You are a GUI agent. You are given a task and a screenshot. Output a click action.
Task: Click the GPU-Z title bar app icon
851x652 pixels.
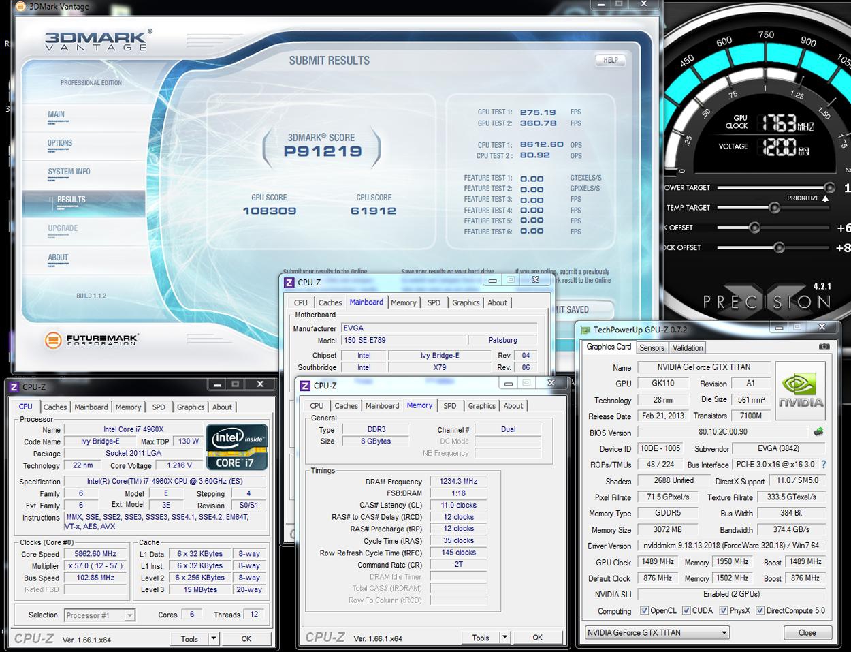585,330
